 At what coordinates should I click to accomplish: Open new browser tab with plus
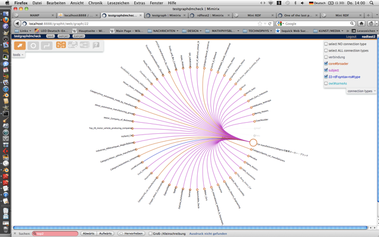tap(368, 15)
